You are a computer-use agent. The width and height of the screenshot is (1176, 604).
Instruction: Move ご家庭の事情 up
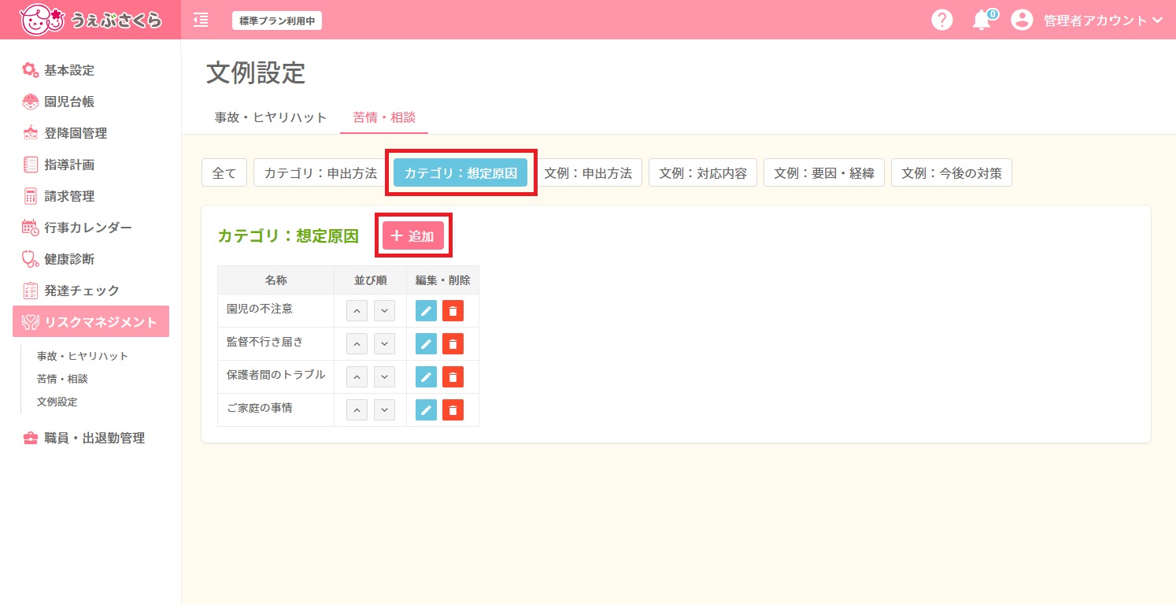pos(357,410)
